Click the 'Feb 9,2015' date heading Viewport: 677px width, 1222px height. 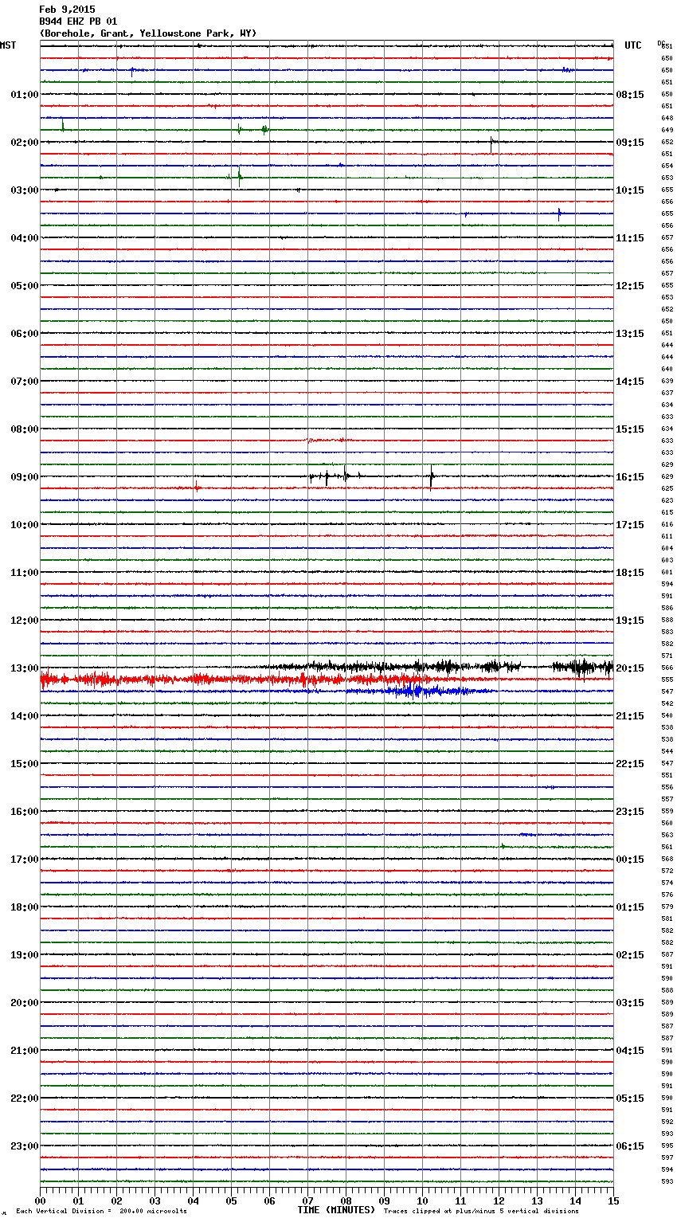pos(67,10)
